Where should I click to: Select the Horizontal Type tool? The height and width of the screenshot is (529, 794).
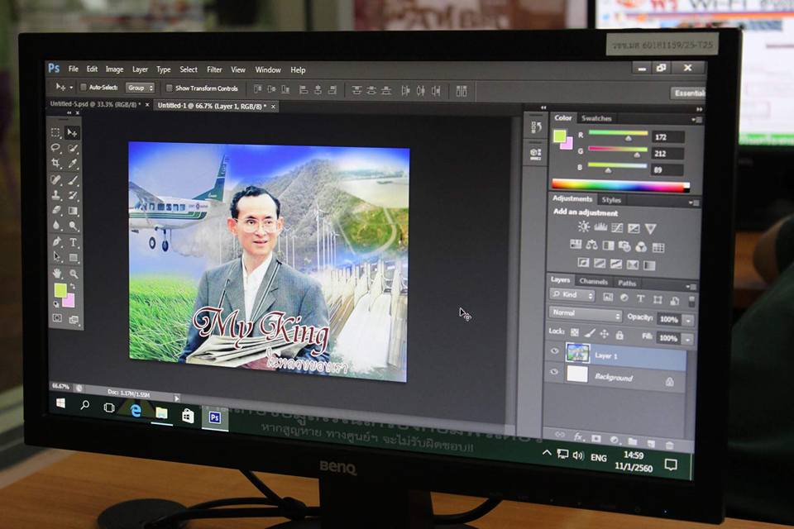coord(74,242)
